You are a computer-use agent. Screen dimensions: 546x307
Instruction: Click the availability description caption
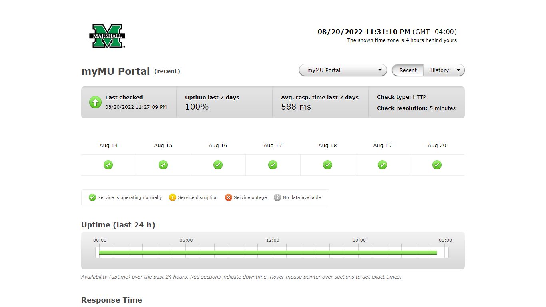tap(241, 277)
